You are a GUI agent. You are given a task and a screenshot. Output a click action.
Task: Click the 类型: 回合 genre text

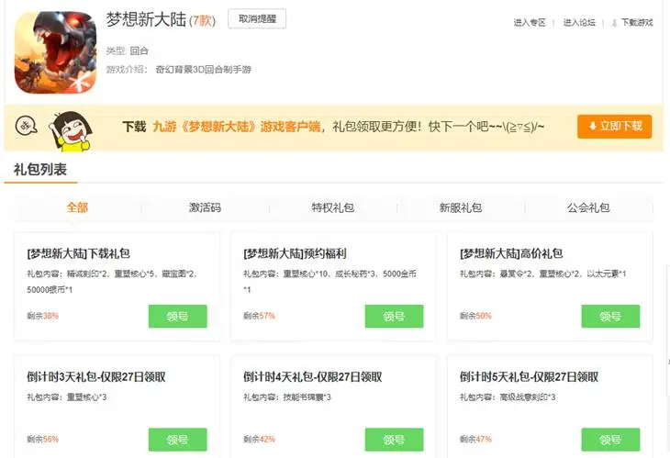pos(128,50)
